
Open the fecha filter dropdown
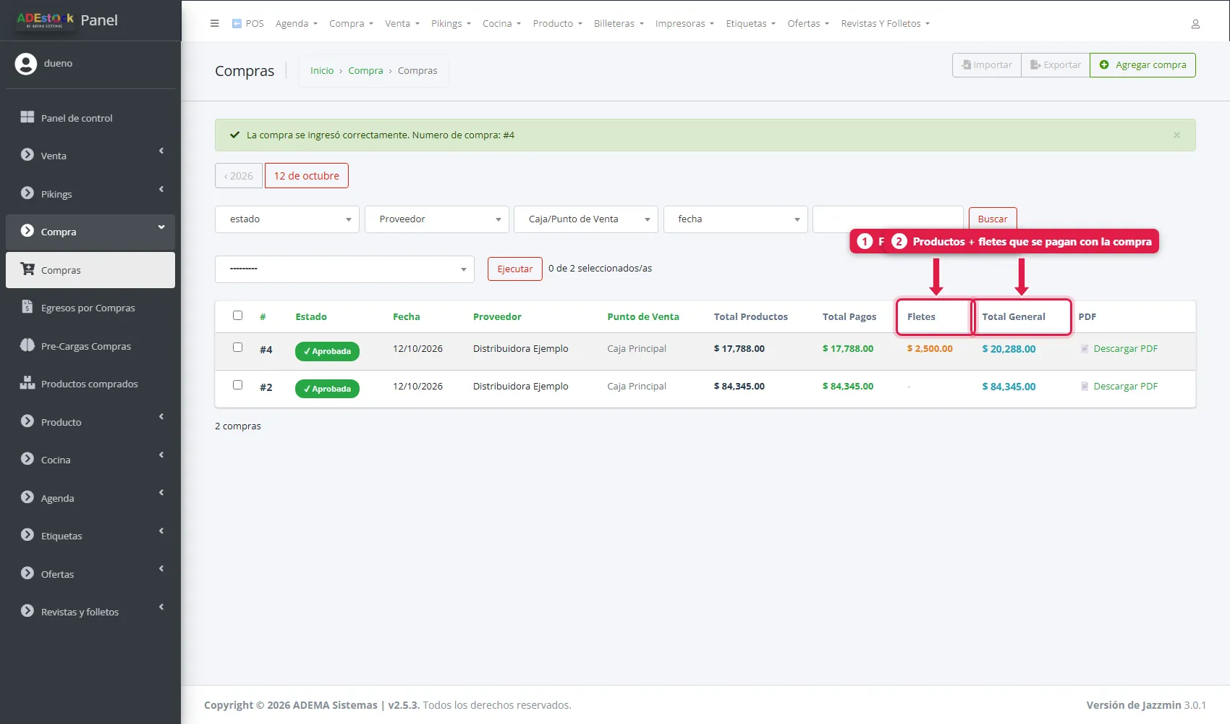click(x=736, y=219)
